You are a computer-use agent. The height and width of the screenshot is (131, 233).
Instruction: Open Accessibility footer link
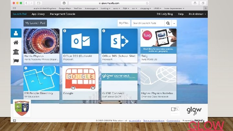pos(135,121)
